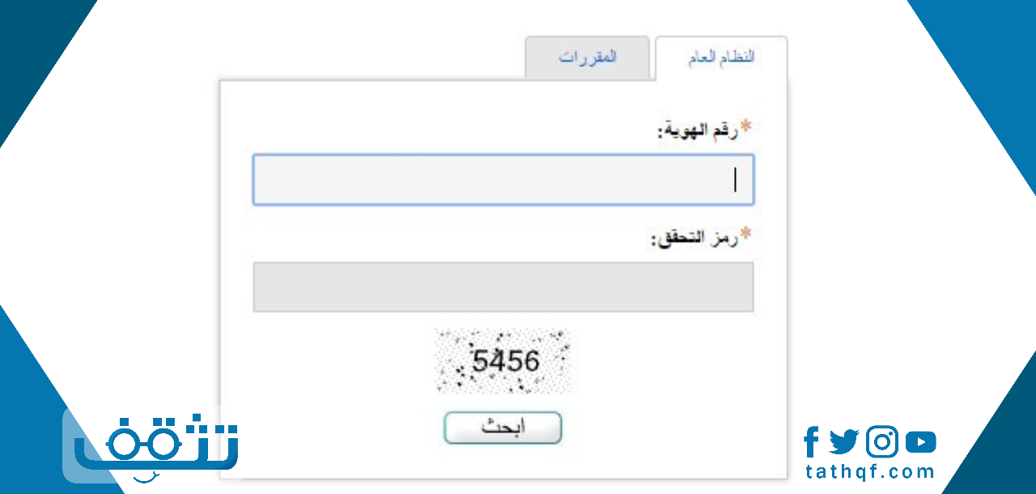1036x494 pixels.
Task: Click the digit 6 in the captcha
Action: pyautogui.click(x=530, y=360)
